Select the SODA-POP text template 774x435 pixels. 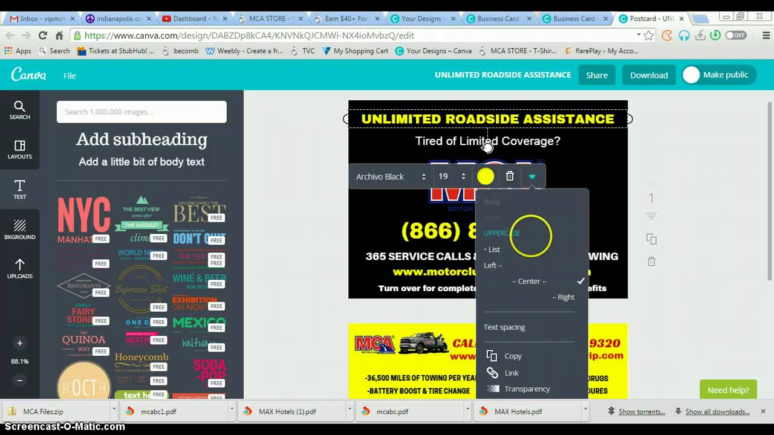[209, 369]
